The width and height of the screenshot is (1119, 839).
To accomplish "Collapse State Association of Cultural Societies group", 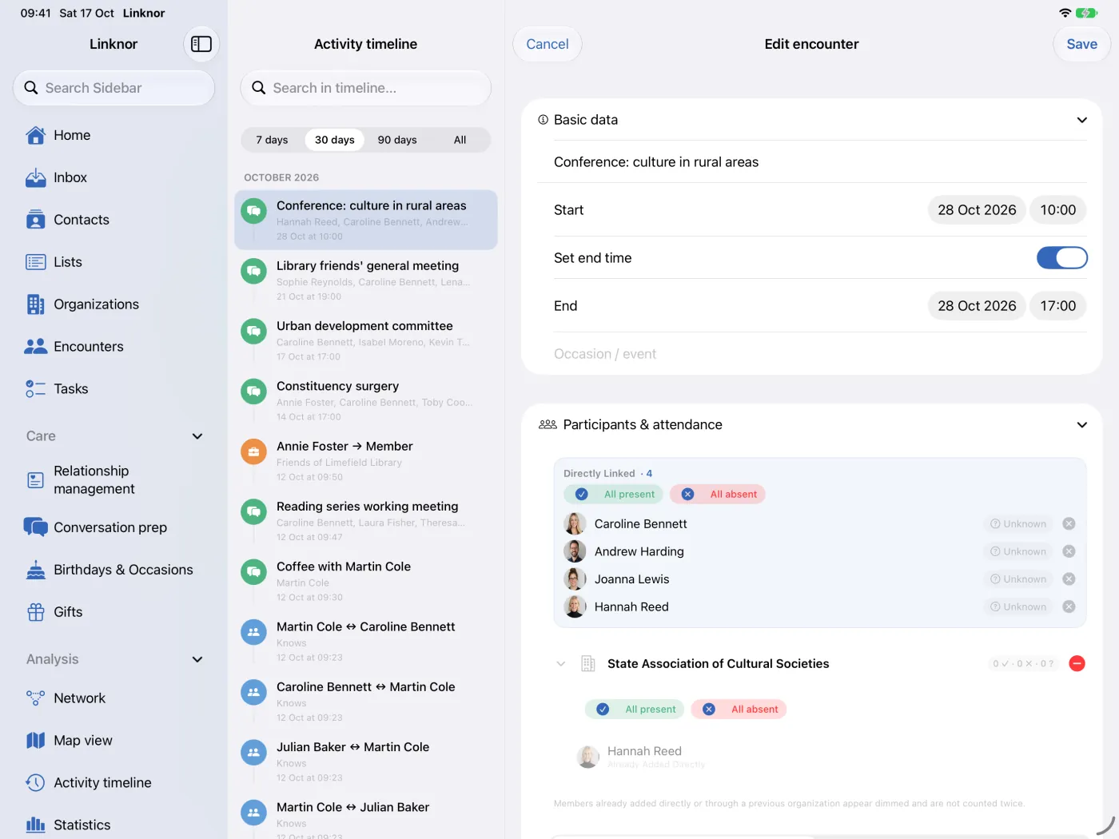I will point(561,664).
